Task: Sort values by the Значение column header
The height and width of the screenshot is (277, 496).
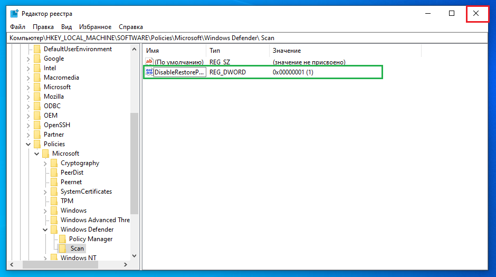Action: click(345, 51)
